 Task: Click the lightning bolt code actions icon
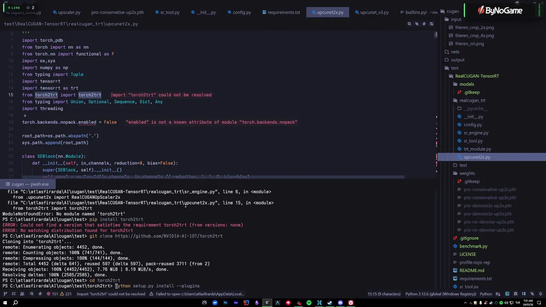pyautogui.click(x=424, y=24)
